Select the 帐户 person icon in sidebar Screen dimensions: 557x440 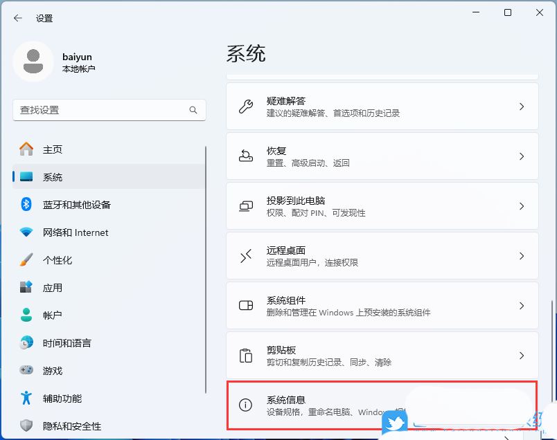coord(26,315)
